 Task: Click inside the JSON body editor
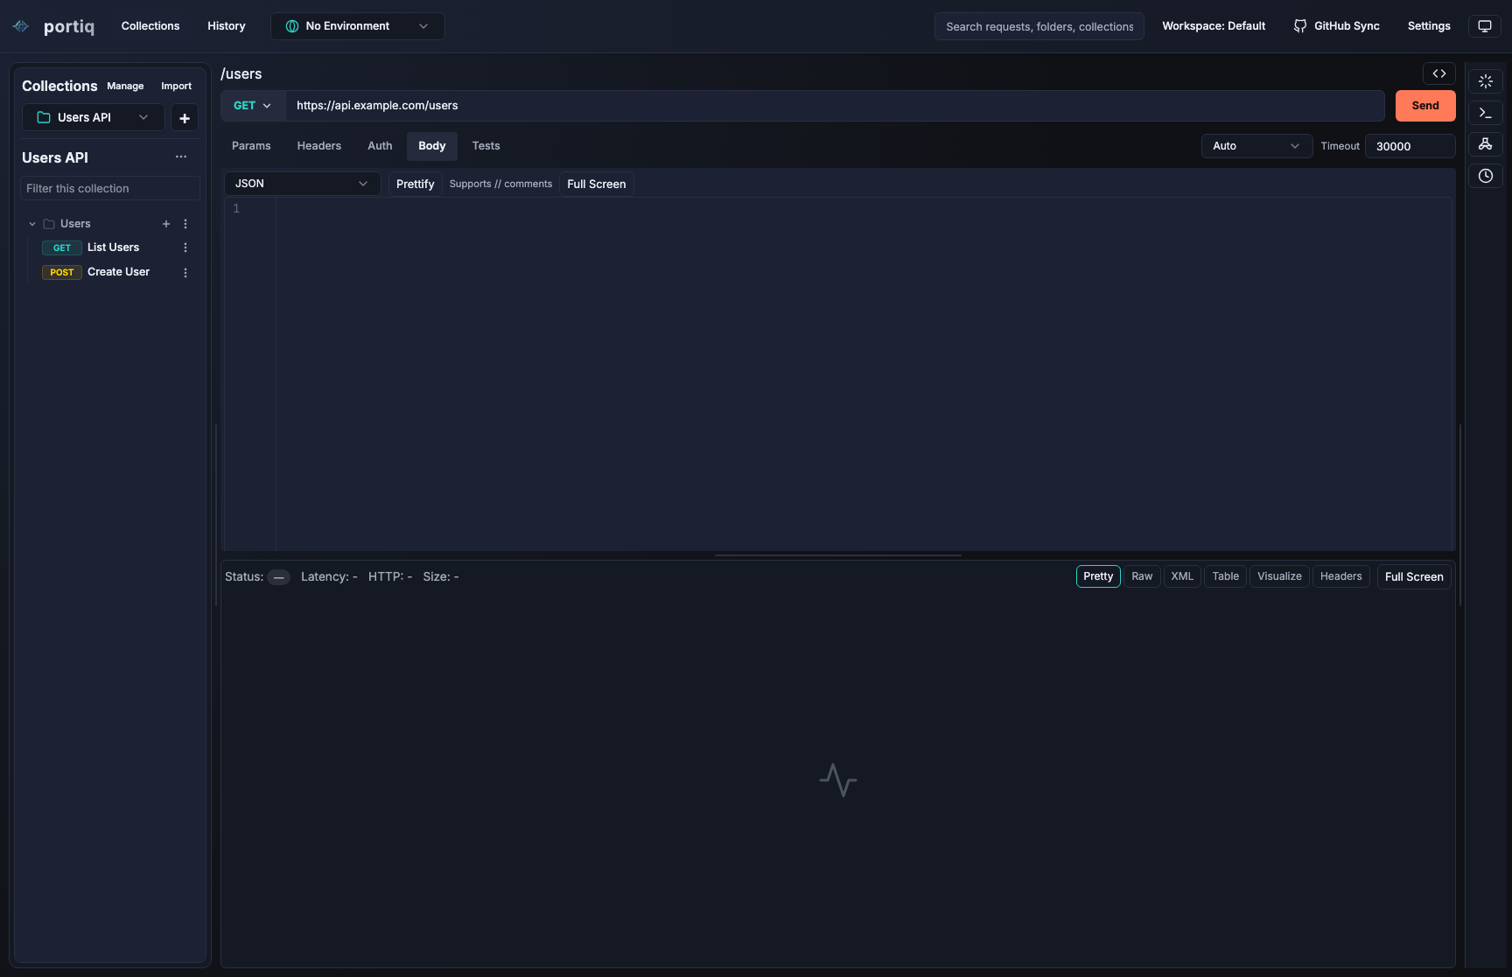coord(863,374)
